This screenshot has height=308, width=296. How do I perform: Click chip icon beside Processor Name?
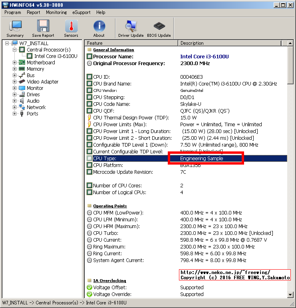[x=89, y=57]
